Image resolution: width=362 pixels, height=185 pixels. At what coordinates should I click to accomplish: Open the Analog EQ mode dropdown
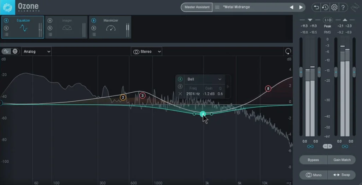tap(36, 52)
